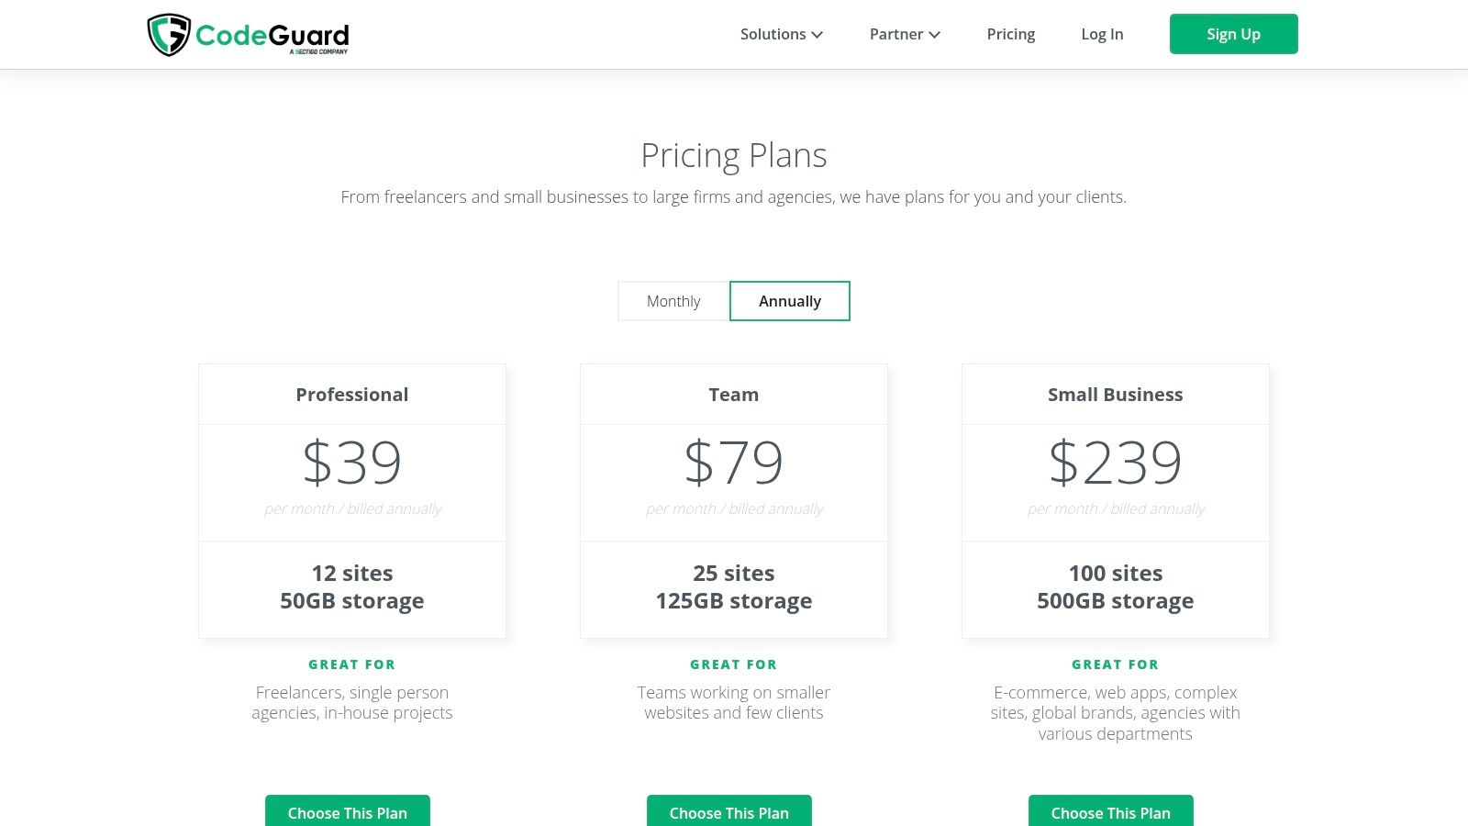Switch billing to Monthly
The width and height of the screenshot is (1468, 826).
[673, 301]
